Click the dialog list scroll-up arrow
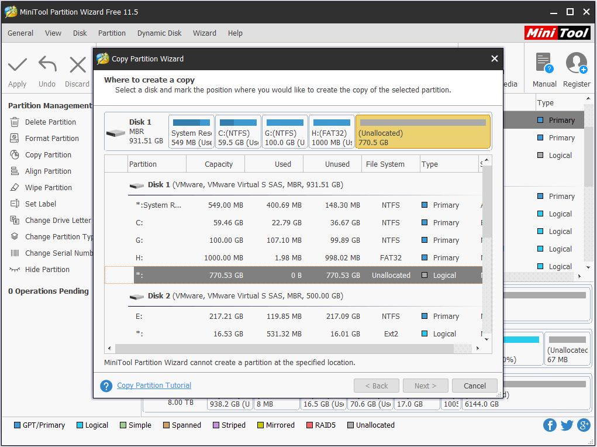The width and height of the screenshot is (597, 447). 486,160
